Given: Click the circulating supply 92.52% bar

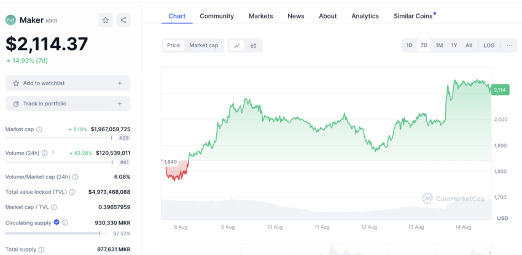Looking at the screenshot, I should (x=56, y=234).
